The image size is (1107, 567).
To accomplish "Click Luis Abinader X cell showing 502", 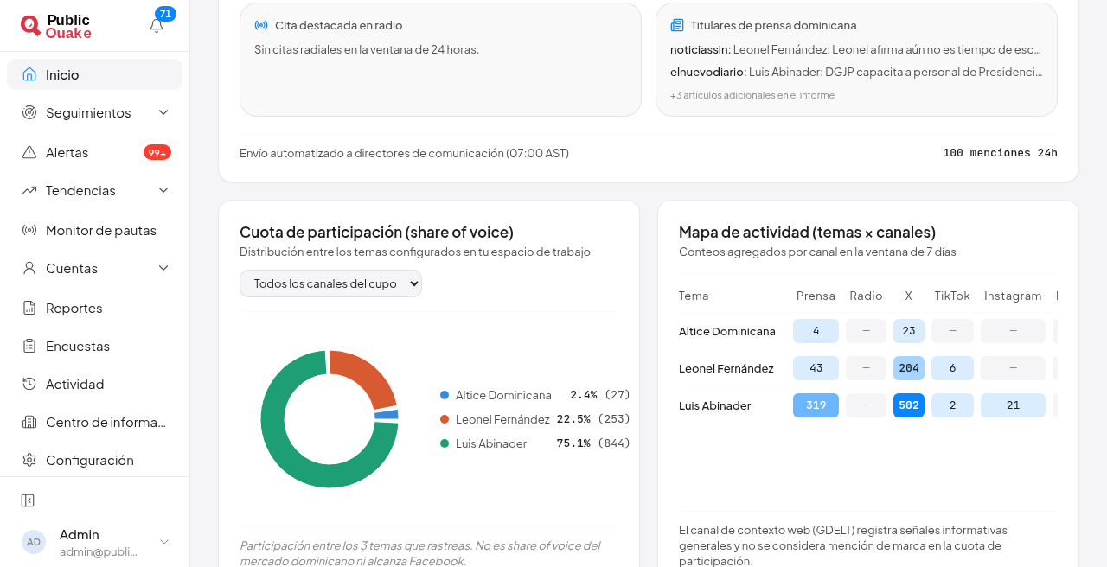I will [x=909, y=405].
